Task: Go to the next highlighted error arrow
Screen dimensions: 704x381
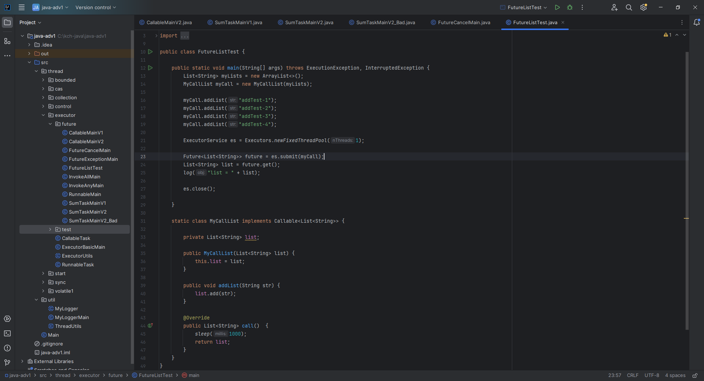Action: coord(685,35)
